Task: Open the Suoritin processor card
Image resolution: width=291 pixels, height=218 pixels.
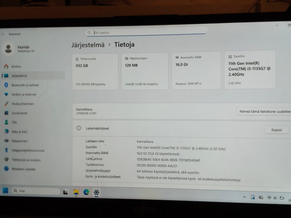Action: click(250, 70)
